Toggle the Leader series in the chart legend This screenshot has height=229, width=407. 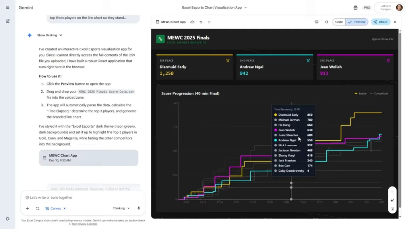point(361,93)
